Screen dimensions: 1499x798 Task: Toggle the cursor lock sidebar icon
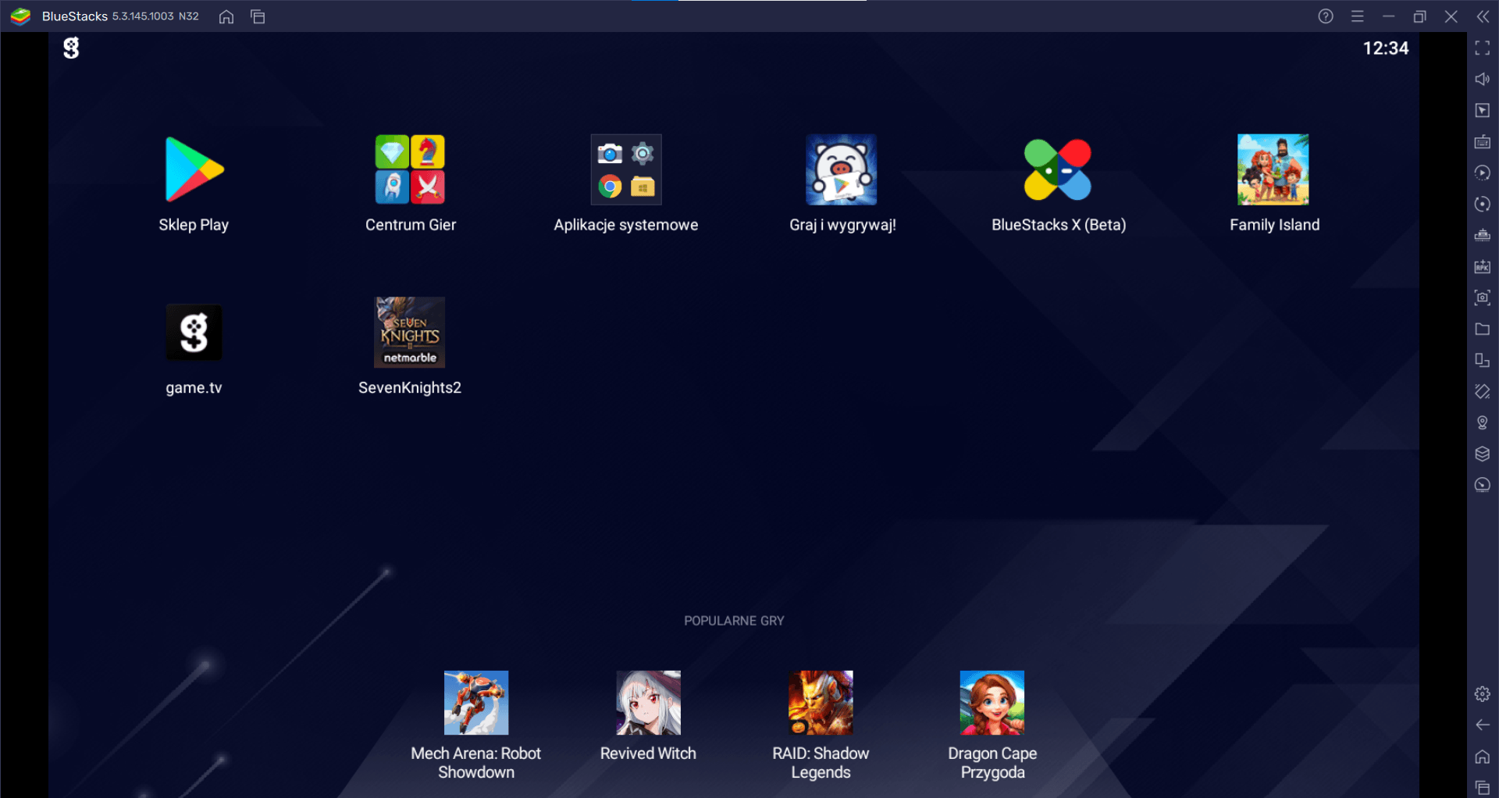tap(1483, 111)
